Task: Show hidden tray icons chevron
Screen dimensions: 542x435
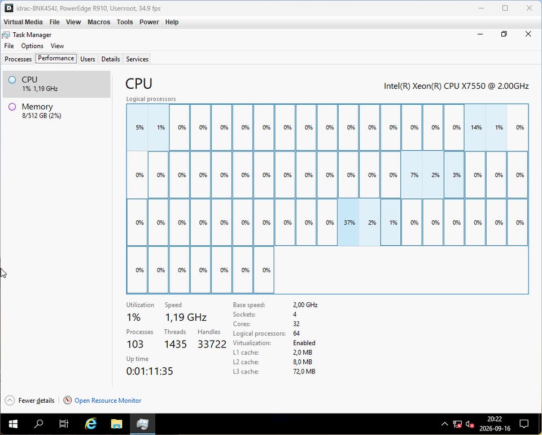Action: click(445, 424)
